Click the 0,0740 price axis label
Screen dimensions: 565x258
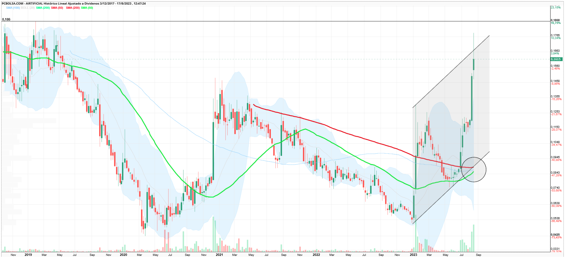pos(555,188)
